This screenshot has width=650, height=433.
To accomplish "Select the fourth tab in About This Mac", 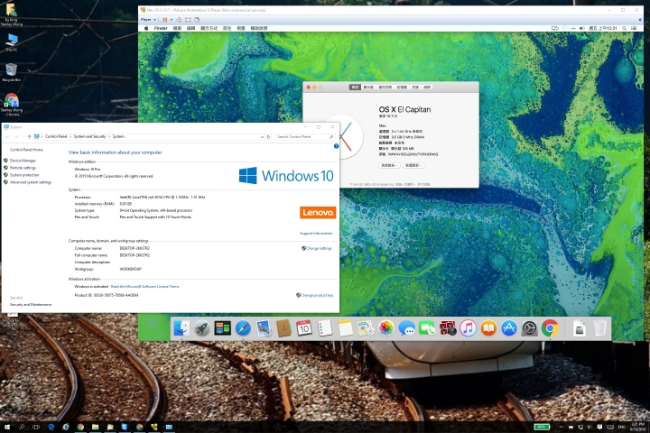I will pyautogui.click(x=402, y=87).
